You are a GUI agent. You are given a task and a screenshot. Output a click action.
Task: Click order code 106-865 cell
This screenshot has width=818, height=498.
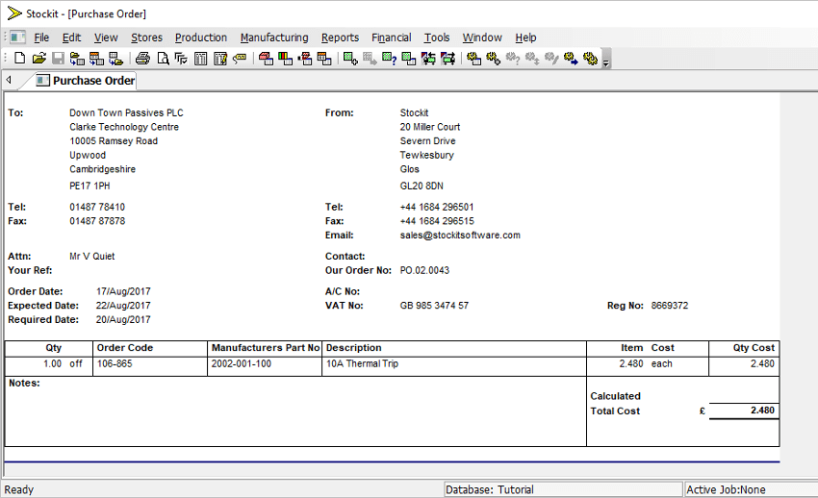click(150, 366)
